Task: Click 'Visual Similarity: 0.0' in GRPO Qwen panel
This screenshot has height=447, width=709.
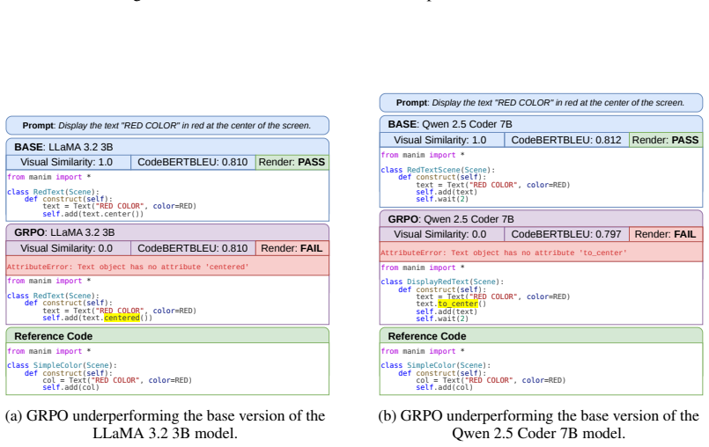Action: [442, 234]
